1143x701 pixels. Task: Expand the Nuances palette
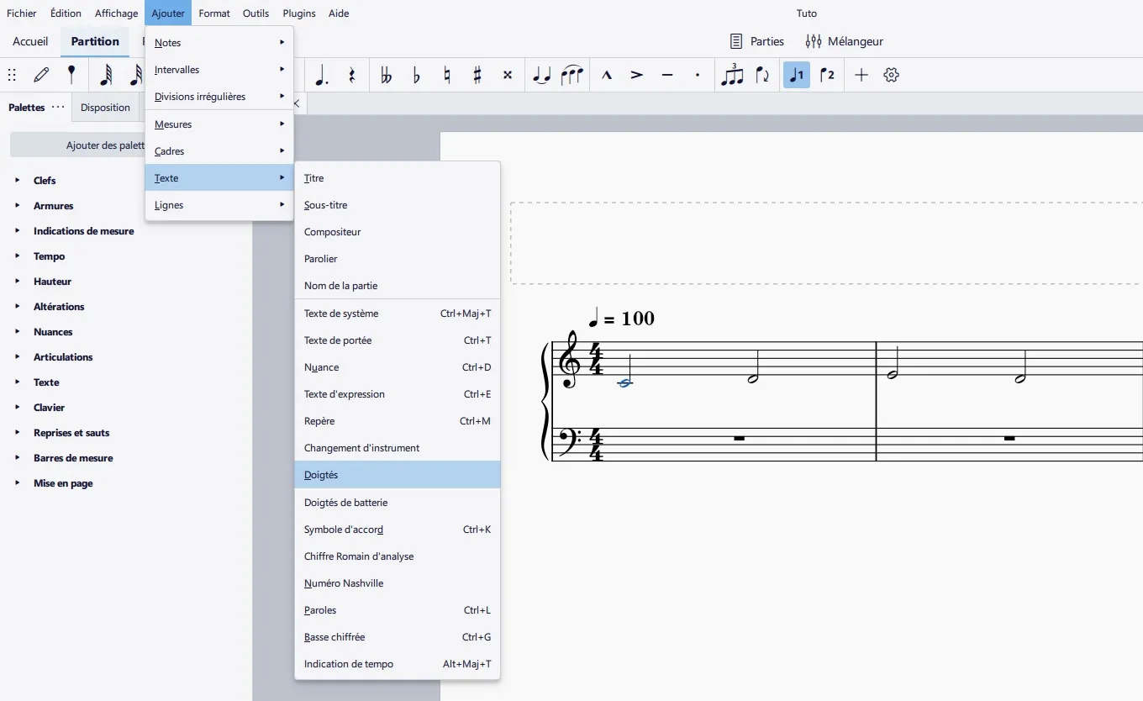click(53, 332)
